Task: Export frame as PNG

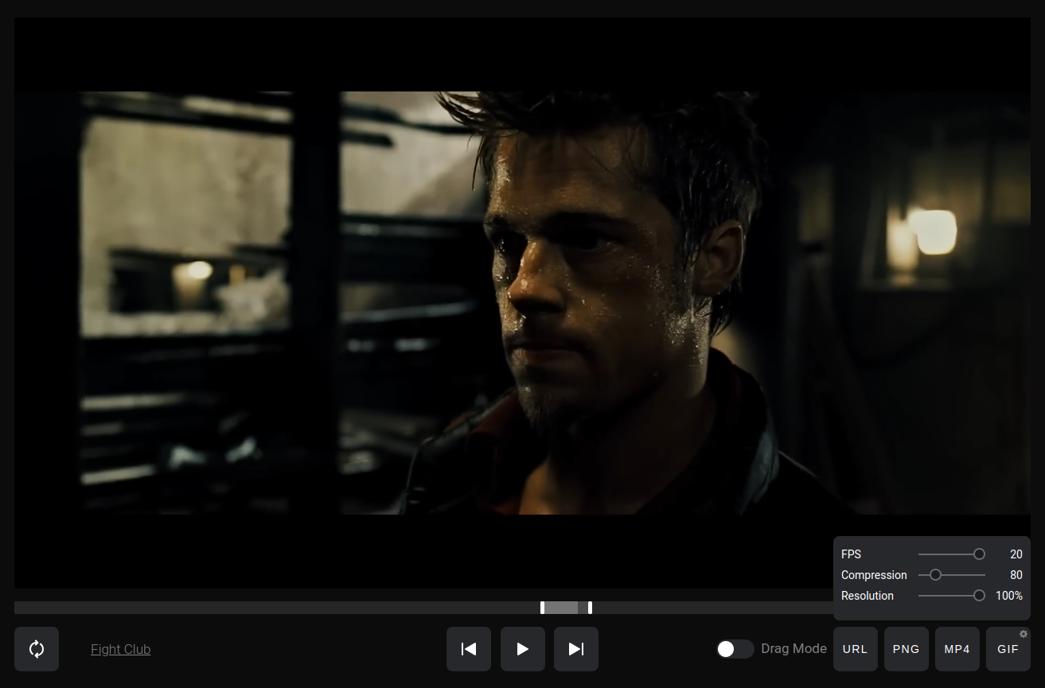Action: pos(907,649)
